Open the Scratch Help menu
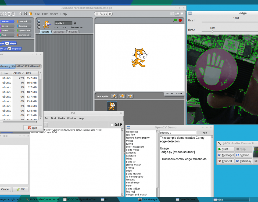Screen dimensions: 258x202 (63, 14)
